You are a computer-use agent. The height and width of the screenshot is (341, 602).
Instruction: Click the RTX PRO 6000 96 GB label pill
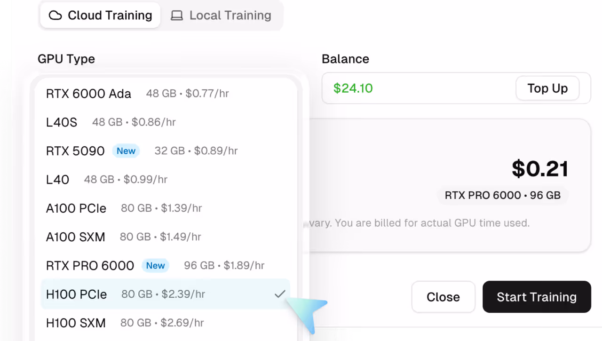click(x=502, y=195)
